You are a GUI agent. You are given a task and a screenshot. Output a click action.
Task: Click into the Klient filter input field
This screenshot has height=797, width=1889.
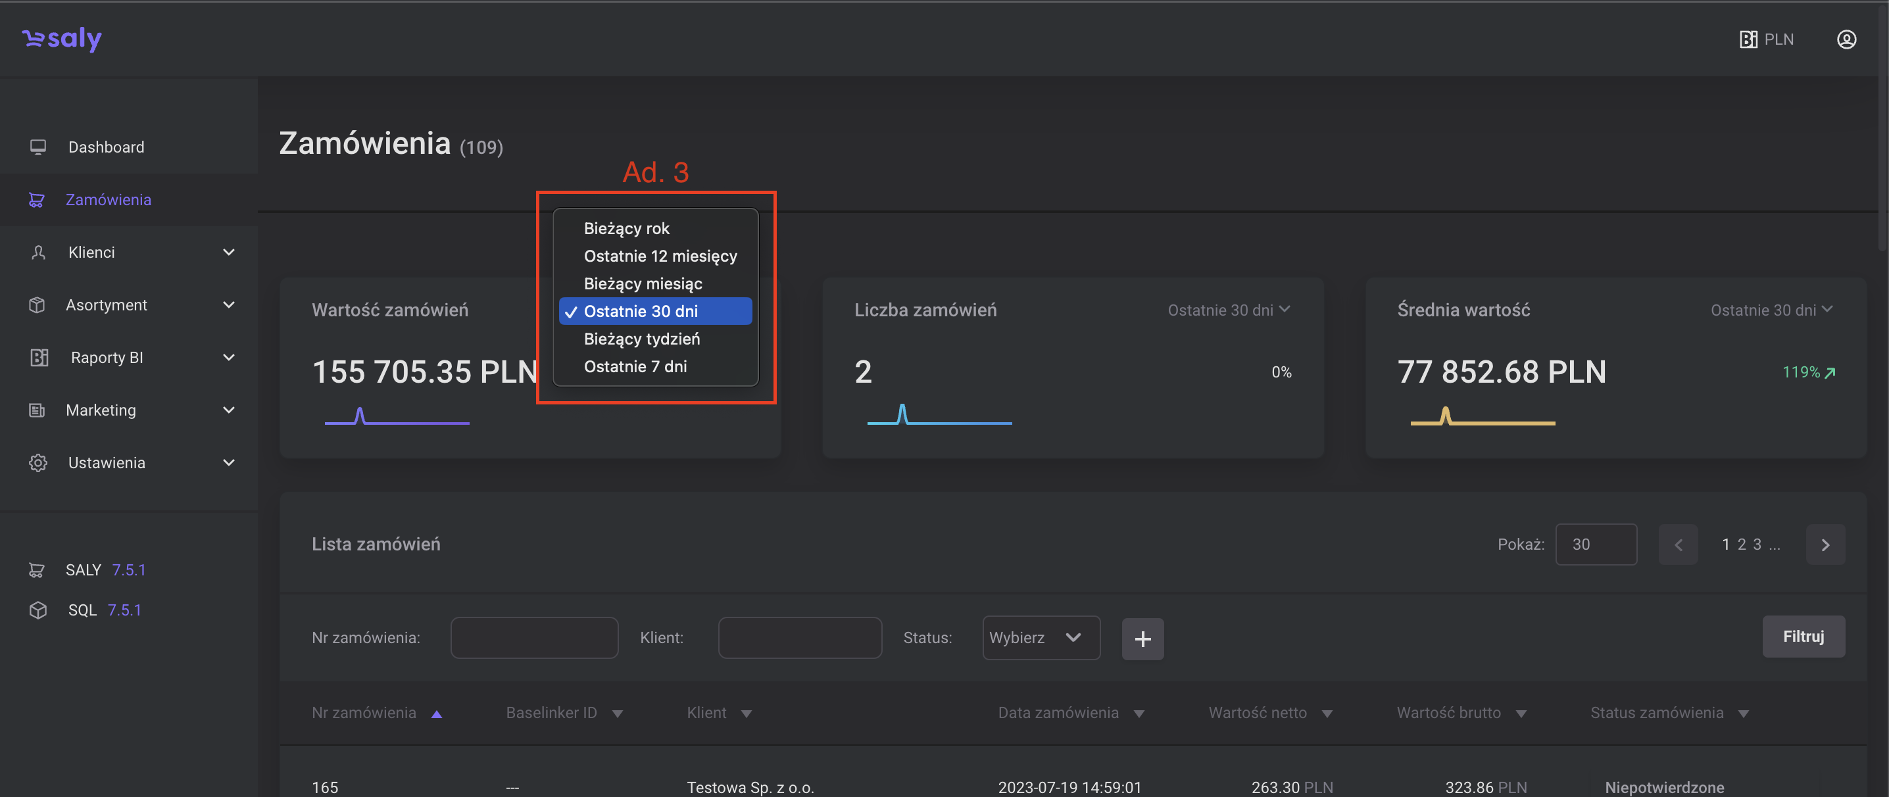[799, 638]
